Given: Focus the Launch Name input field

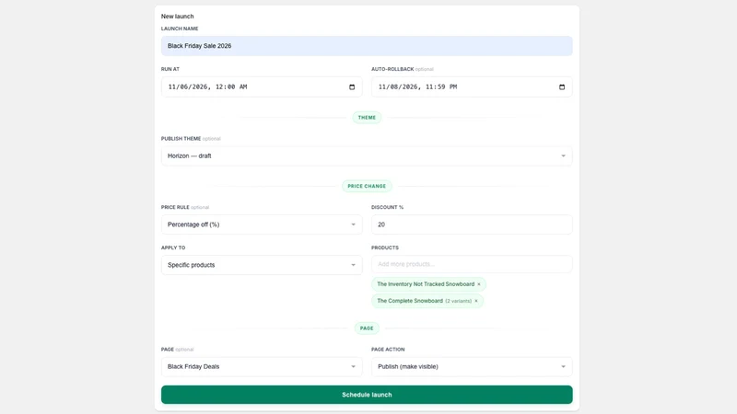Looking at the screenshot, I should 367,46.
